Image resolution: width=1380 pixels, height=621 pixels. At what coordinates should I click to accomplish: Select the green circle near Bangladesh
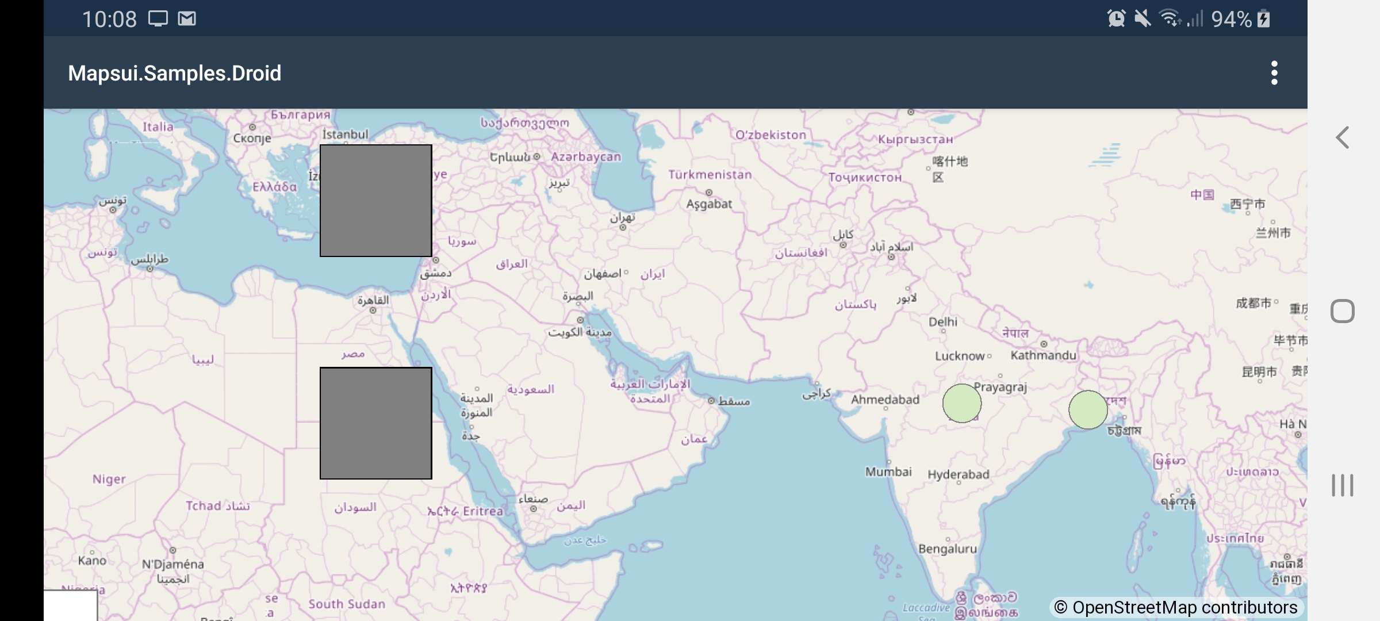click(x=1088, y=410)
